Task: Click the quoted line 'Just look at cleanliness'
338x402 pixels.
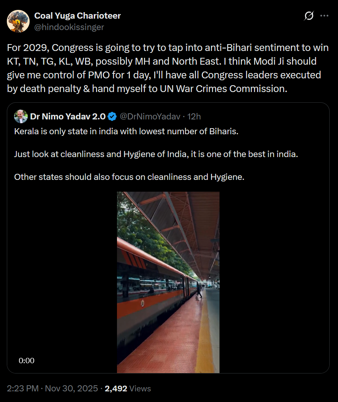Action: point(156,154)
